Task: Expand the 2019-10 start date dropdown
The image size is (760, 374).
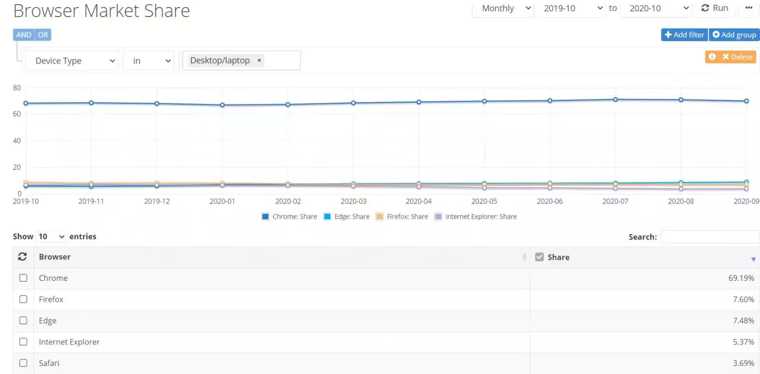Action: (570, 9)
